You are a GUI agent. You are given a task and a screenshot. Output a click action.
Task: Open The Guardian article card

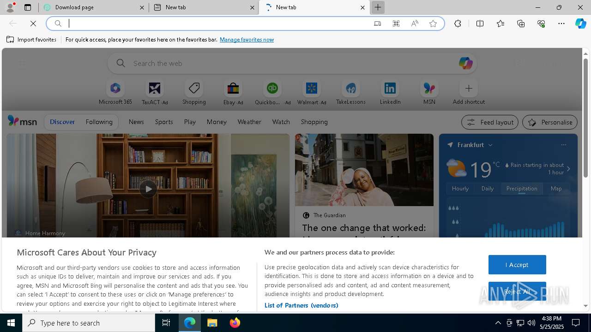(364, 186)
